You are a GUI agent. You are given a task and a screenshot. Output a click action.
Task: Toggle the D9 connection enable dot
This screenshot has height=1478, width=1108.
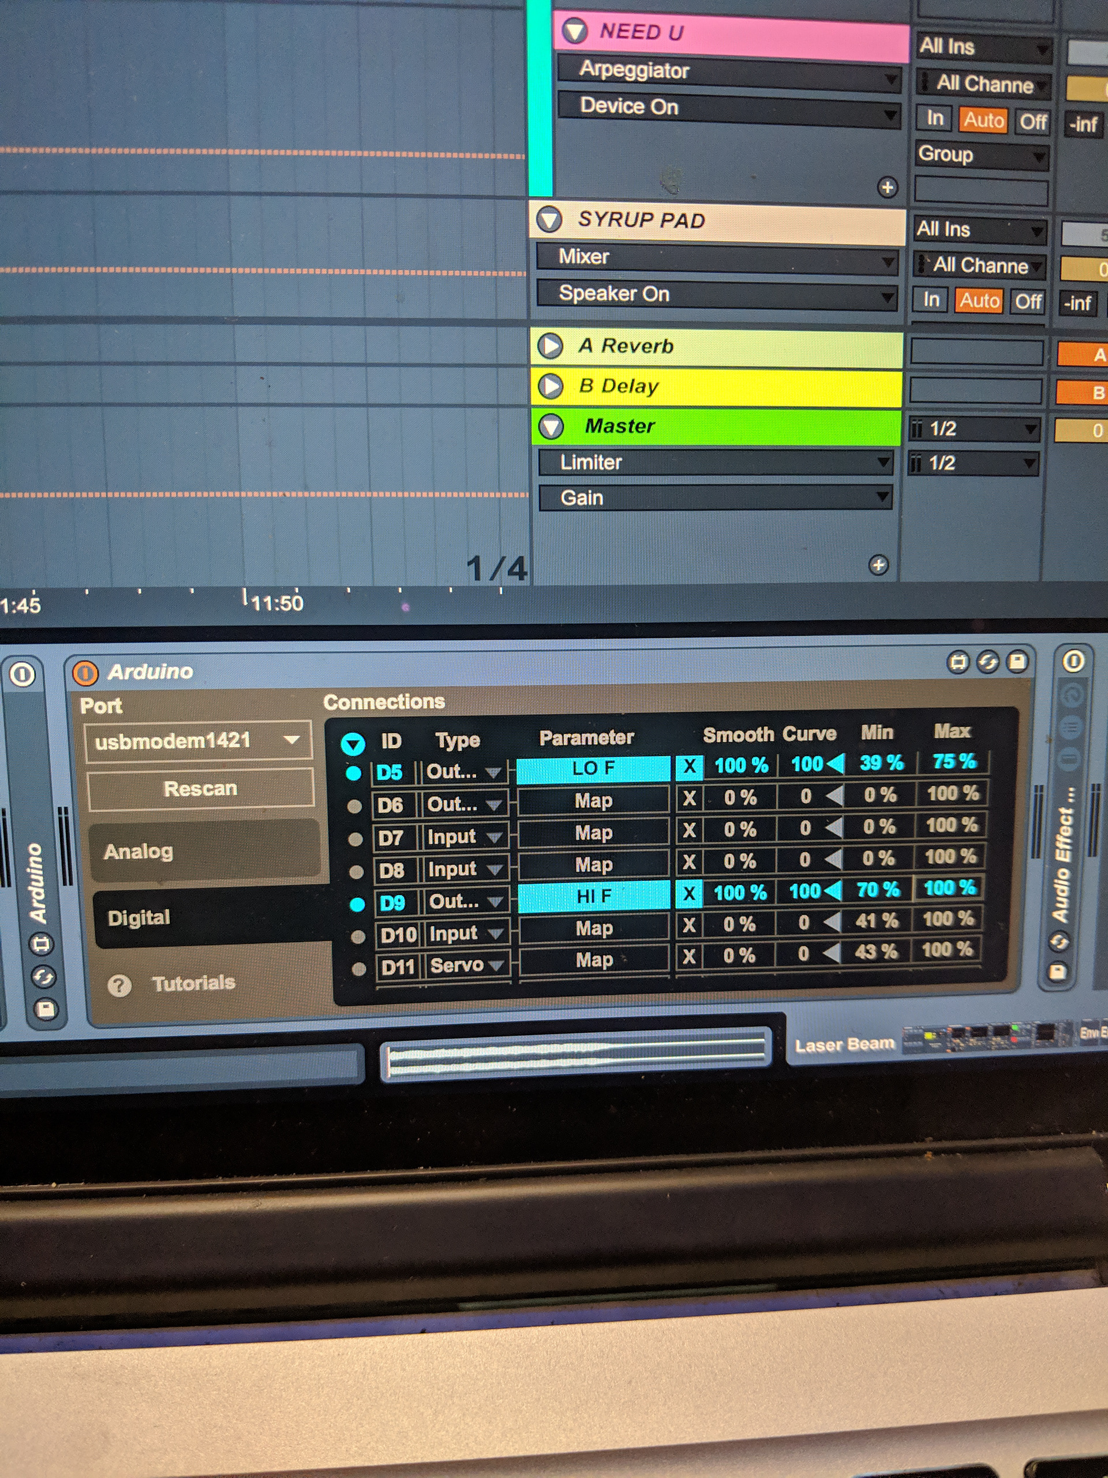click(357, 904)
